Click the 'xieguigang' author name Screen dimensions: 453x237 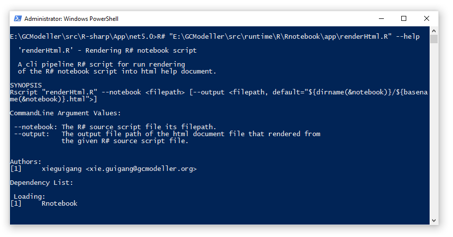(x=62, y=169)
